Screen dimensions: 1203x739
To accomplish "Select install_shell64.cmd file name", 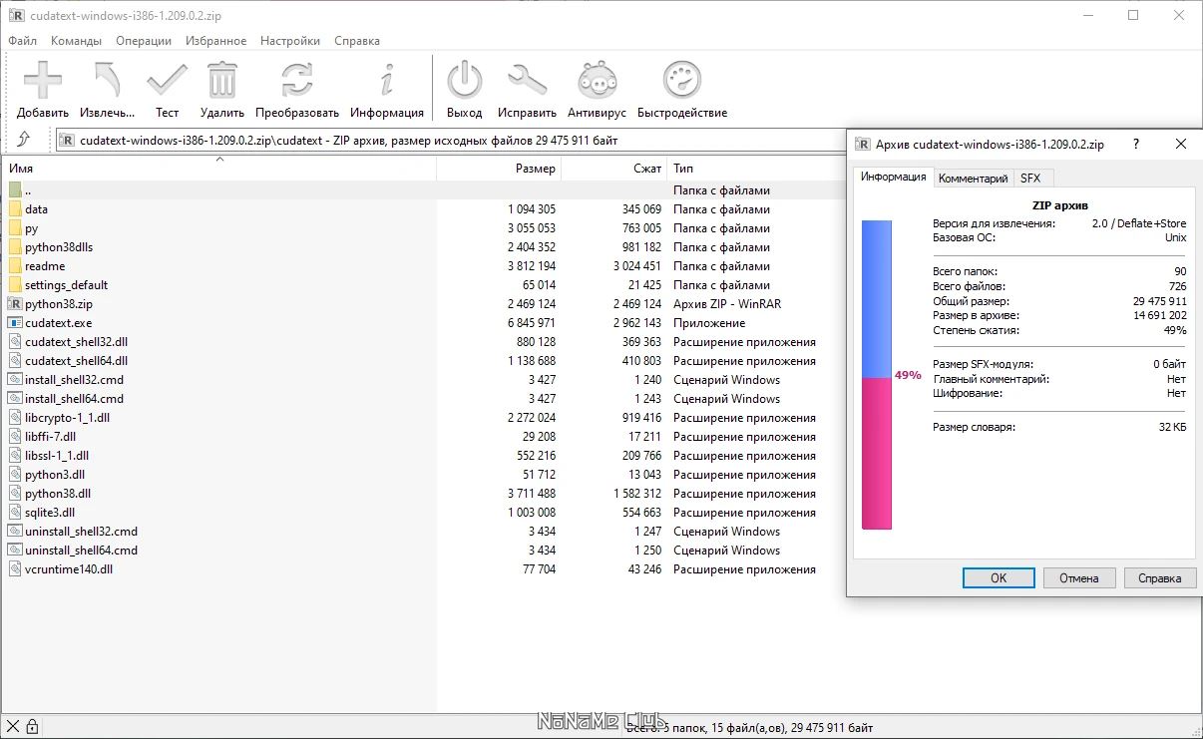I will 75,399.
